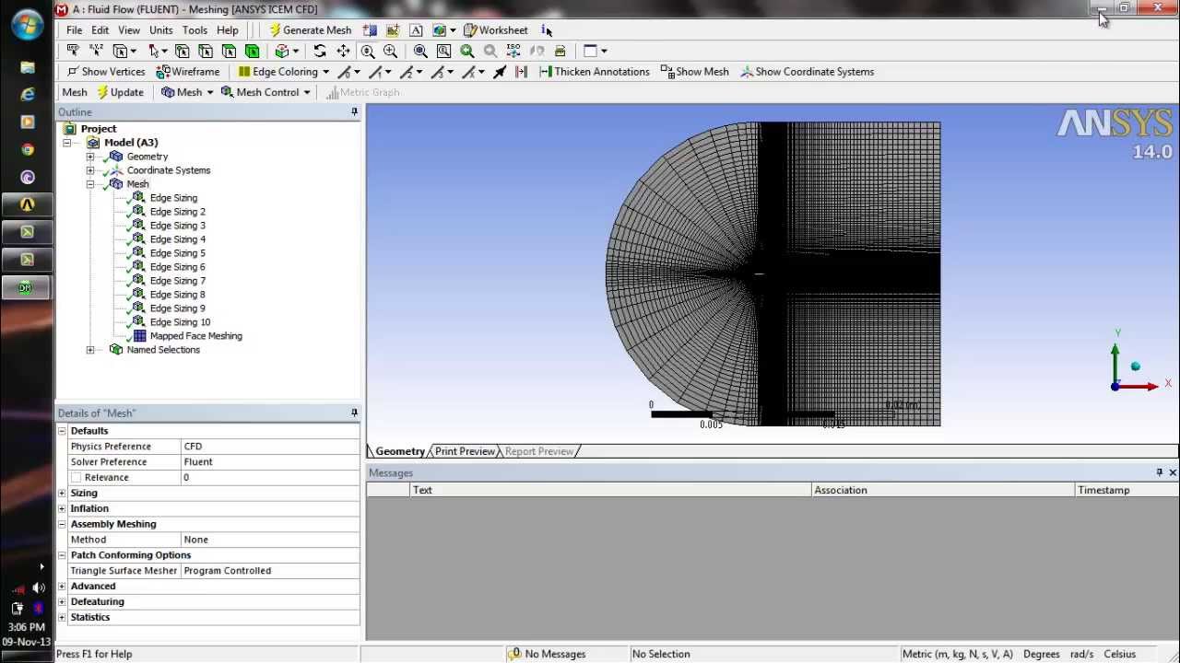1180x663 pixels.
Task: Toggle Show Mesh in the toolbar
Action: (x=695, y=72)
